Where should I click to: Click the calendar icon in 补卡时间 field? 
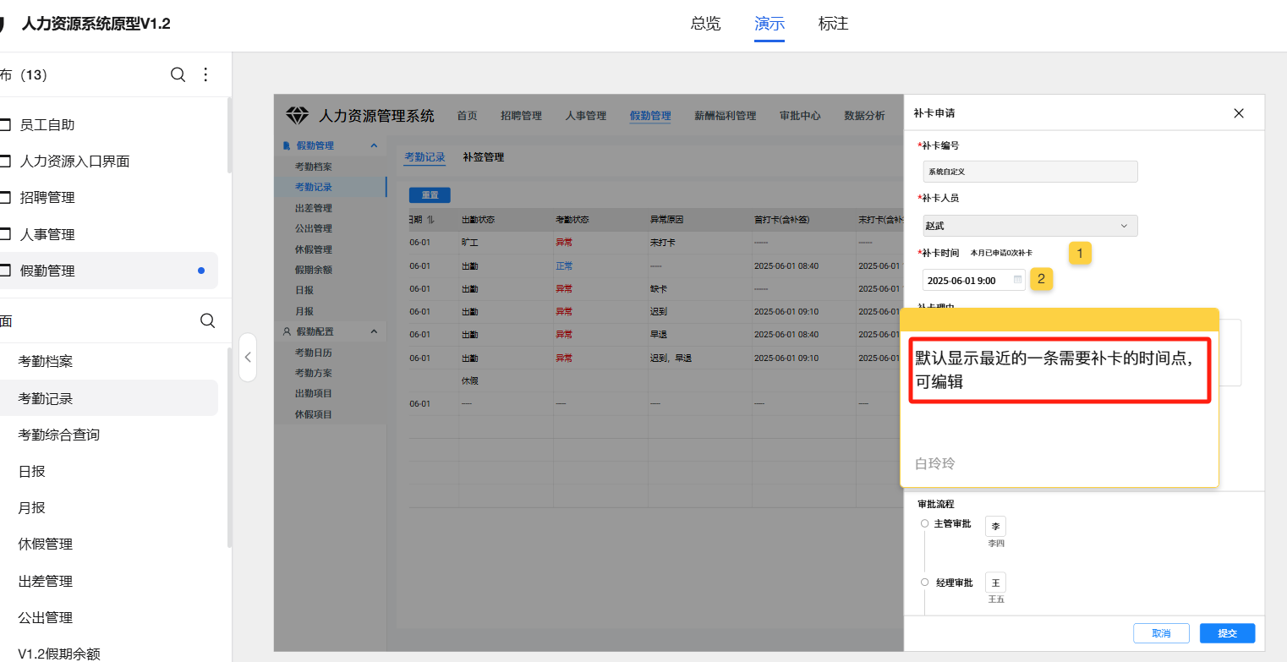[x=1017, y=280]
